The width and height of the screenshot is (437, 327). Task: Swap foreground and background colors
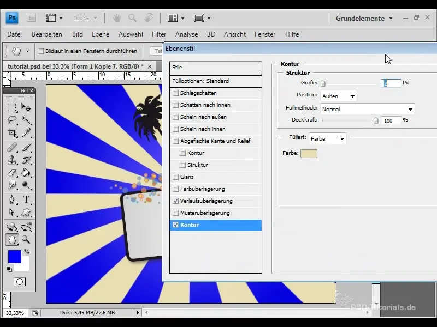point(27,251)
